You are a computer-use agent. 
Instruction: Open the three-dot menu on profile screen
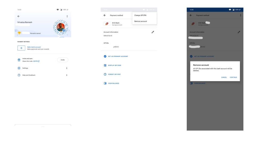pyautogui.click(x=67, y=16)
